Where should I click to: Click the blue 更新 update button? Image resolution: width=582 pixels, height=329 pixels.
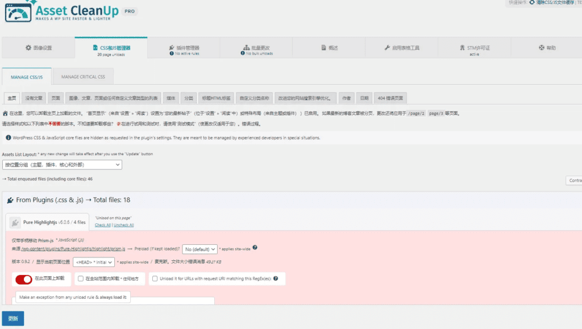[13, 319]
